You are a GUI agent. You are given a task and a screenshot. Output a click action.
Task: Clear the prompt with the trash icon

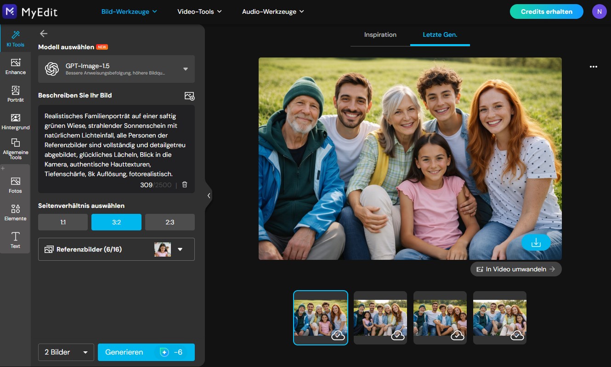tap(184, 184)
